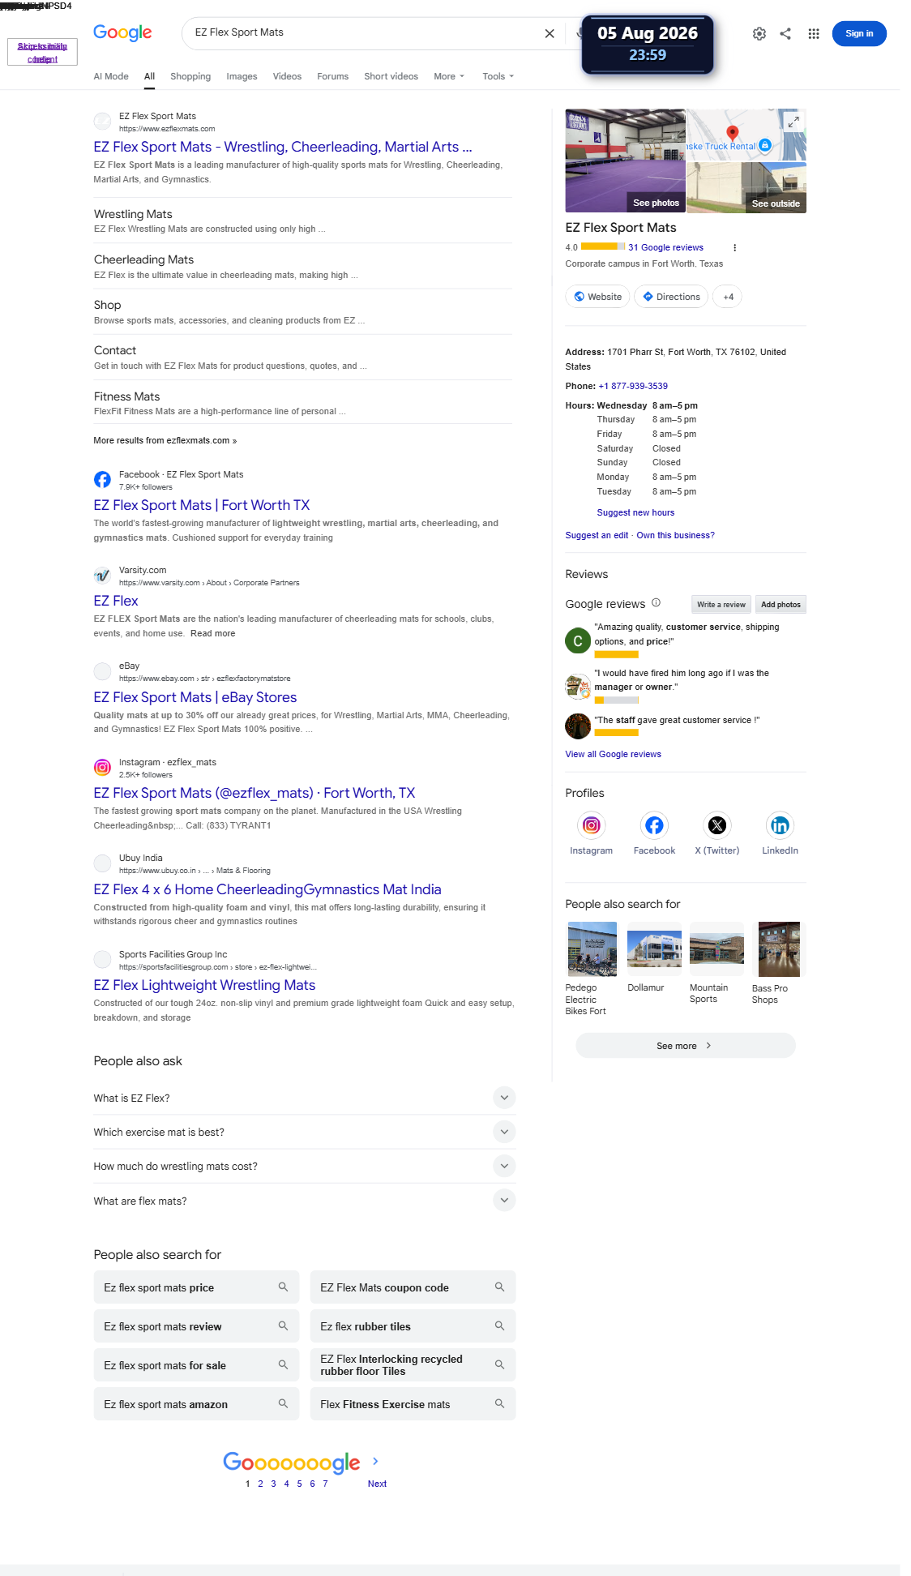Open the LinkedIn profile icon
The image size is (911, 1576).
tap(780, 825)
